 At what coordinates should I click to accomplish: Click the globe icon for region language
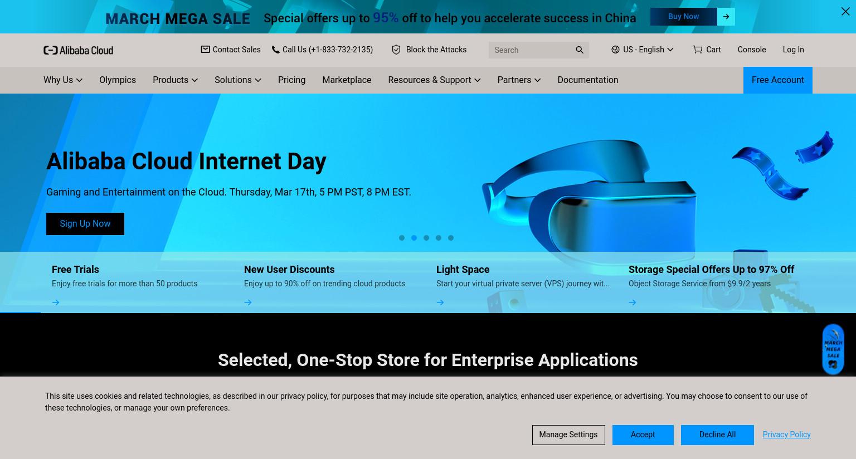[615, 50]
